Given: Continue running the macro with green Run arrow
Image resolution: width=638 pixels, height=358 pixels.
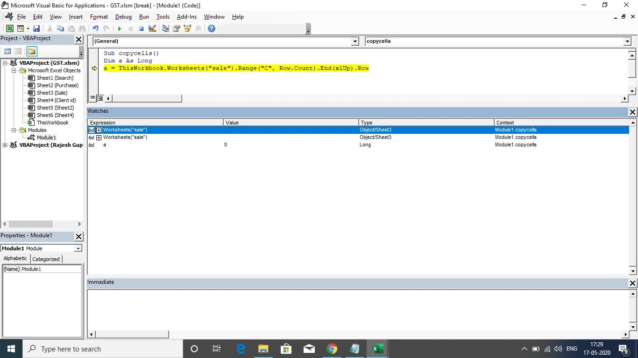Looking at the screenshot, I should [120, 28].
